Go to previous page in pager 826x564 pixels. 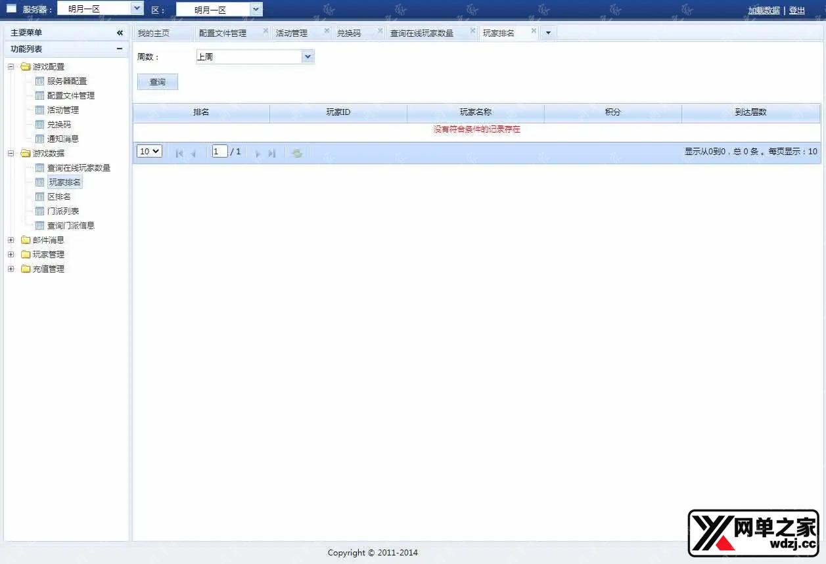[193, 153]
